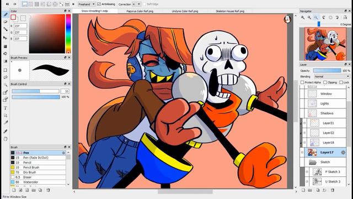Image resolution: width=353 pixels, height=199 pixels.
Task: Select the Text tool icon
Action: [6, 108]
